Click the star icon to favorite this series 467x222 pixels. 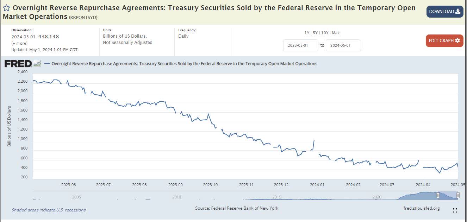6,7
